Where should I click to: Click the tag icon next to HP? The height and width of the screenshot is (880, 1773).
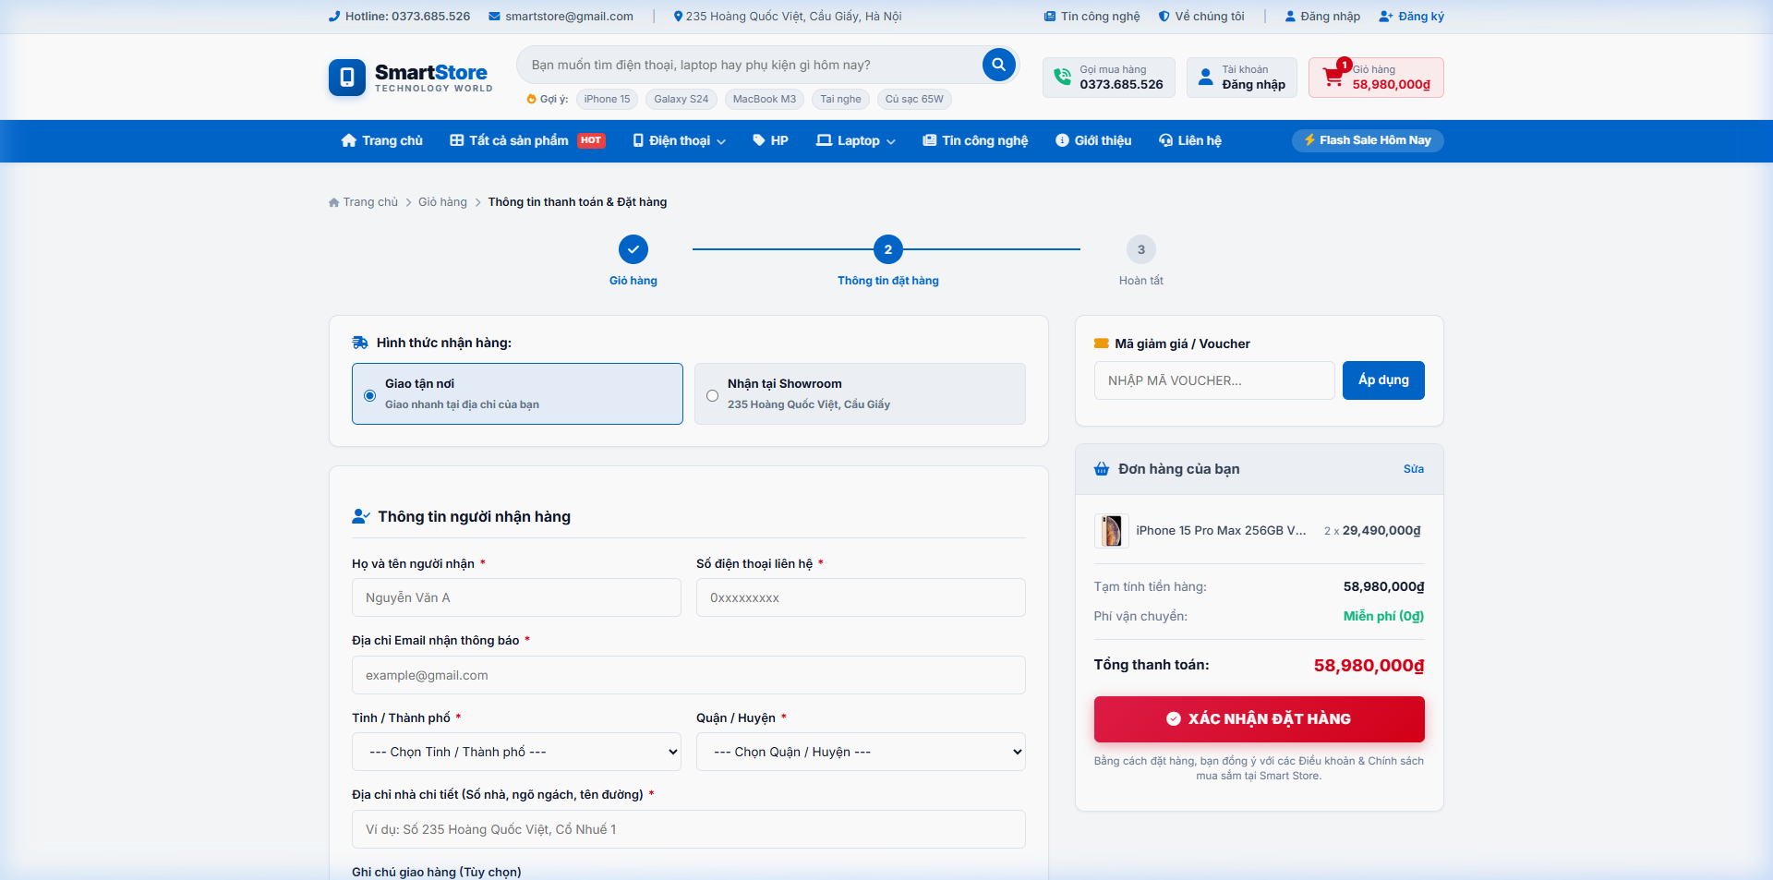point(759,140)
